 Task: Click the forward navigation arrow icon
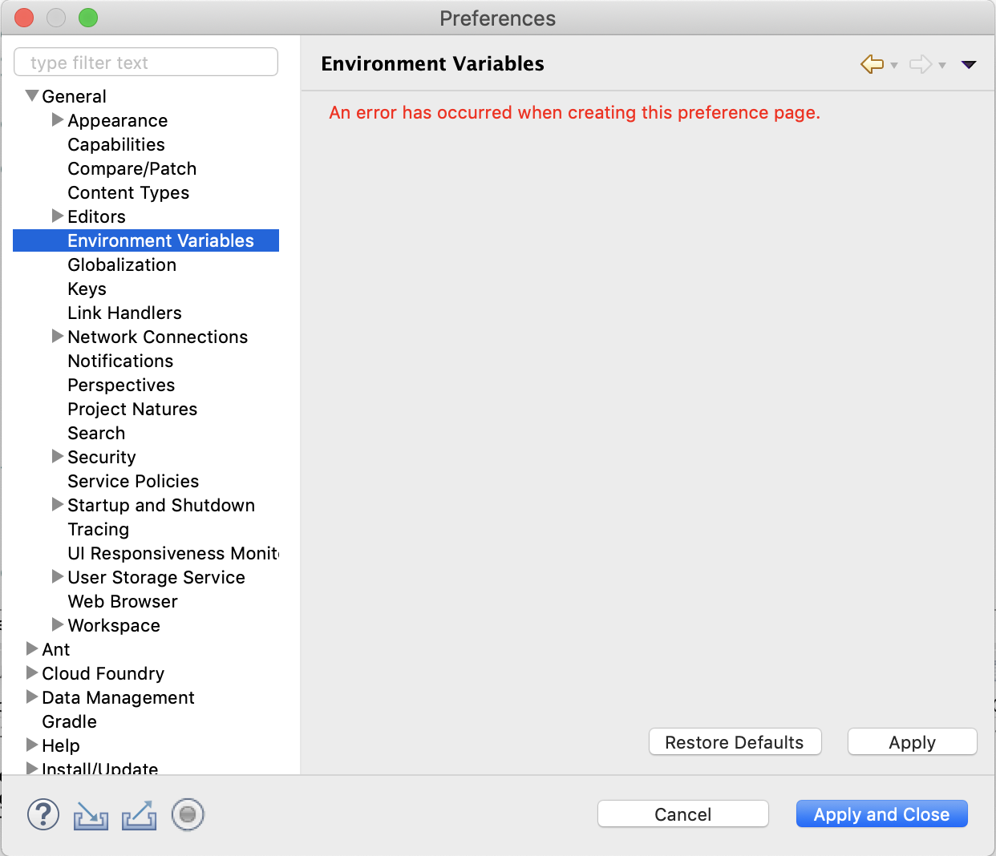tap(919, 64)
